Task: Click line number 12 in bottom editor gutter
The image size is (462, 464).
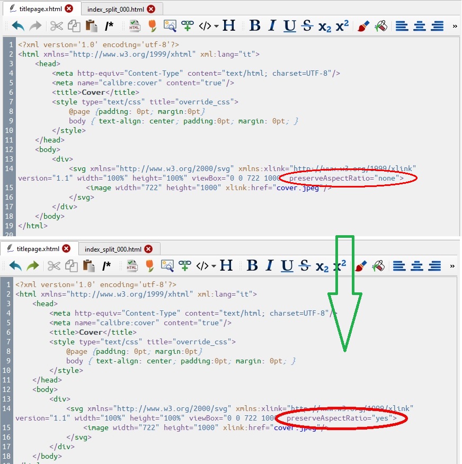Action: [x=6, y=389]
